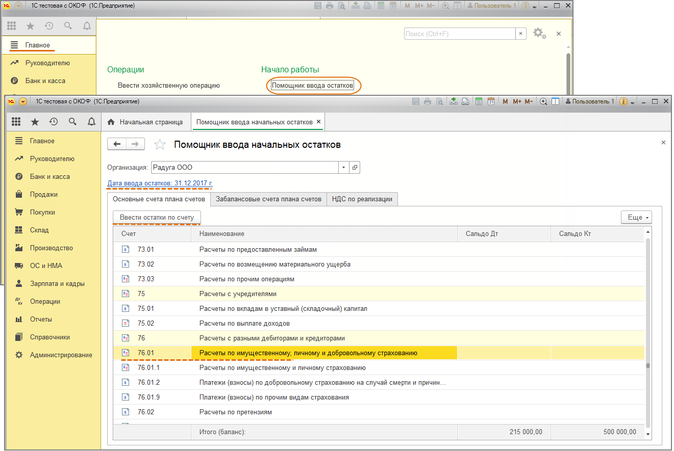Click the open-form button beside Радуга ООО
This screenshot has width=674, height=451.
[x=355, y=167]
